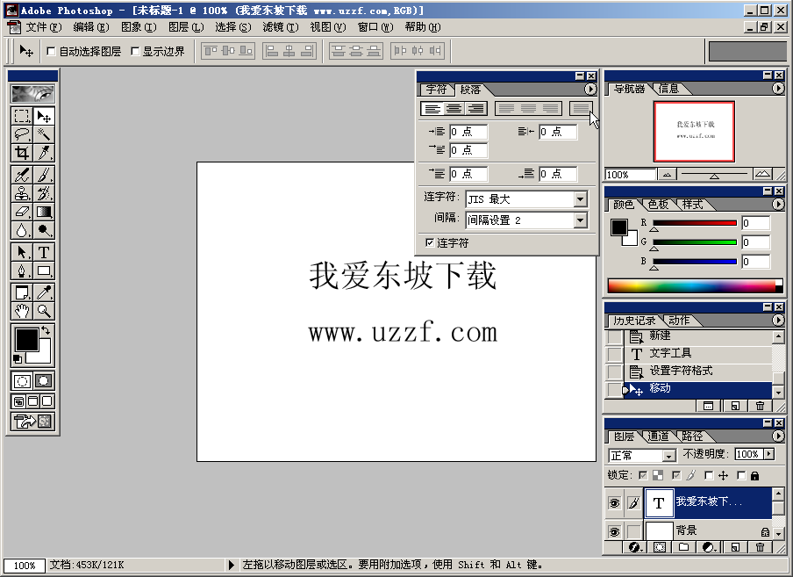The image size is (793, 577).
Task: Select the Move tool in toolbox
Action: (44, 116)
